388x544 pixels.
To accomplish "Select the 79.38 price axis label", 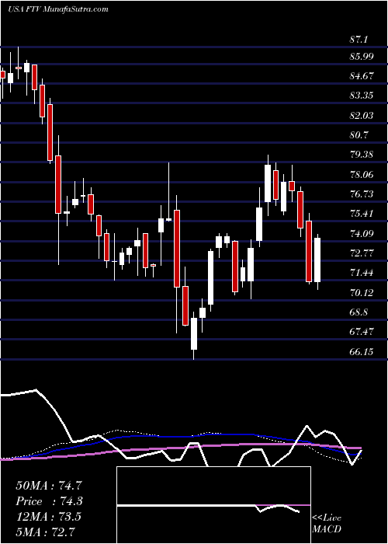I will click(x=362, y=154).
